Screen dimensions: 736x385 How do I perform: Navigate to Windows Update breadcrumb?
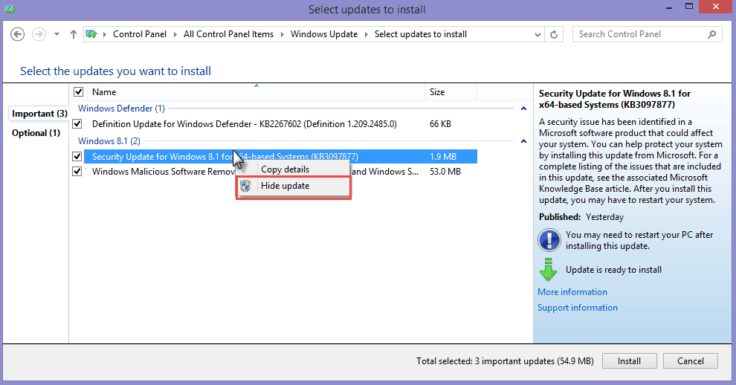coord(324,34)
